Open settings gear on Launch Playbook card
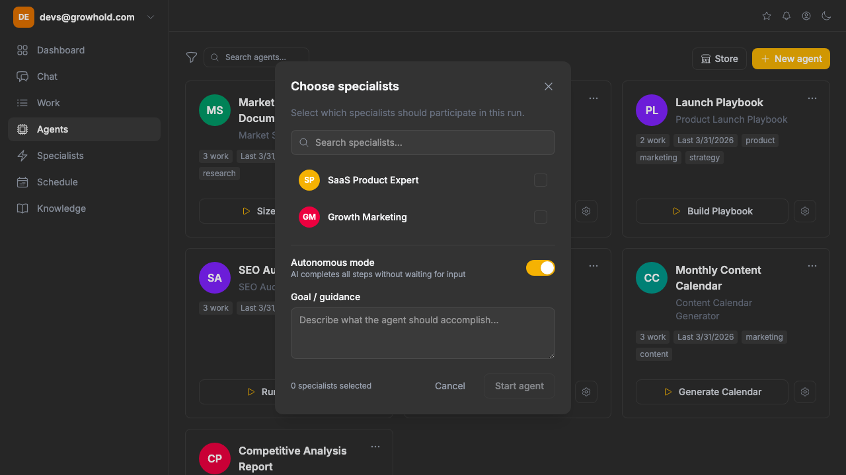The image size is (846, 475). pyautogui.click(x=805, y=211)
